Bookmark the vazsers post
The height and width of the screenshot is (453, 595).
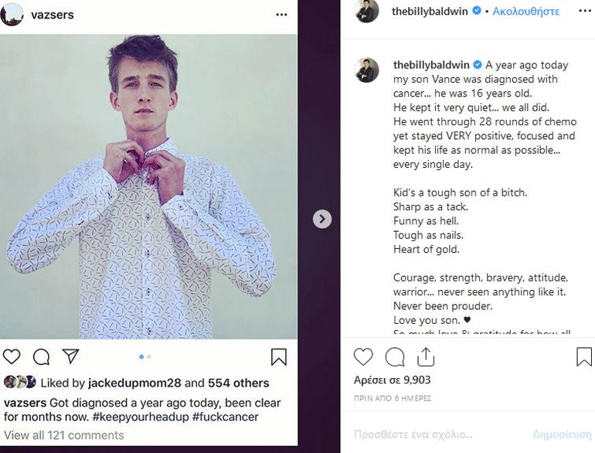pos(279,356)
